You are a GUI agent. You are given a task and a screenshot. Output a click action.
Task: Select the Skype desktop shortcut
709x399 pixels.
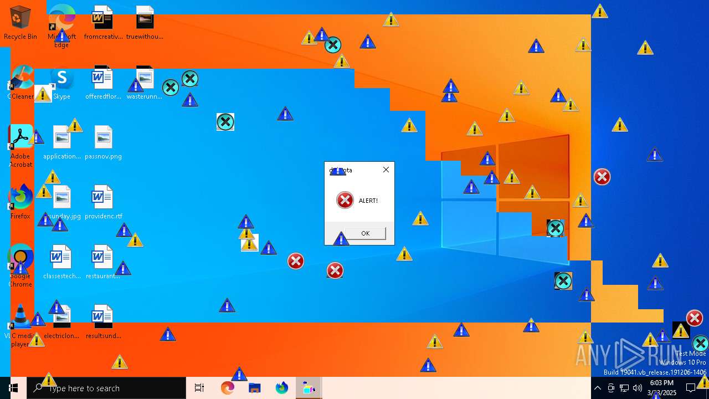(x=61, y=83)
